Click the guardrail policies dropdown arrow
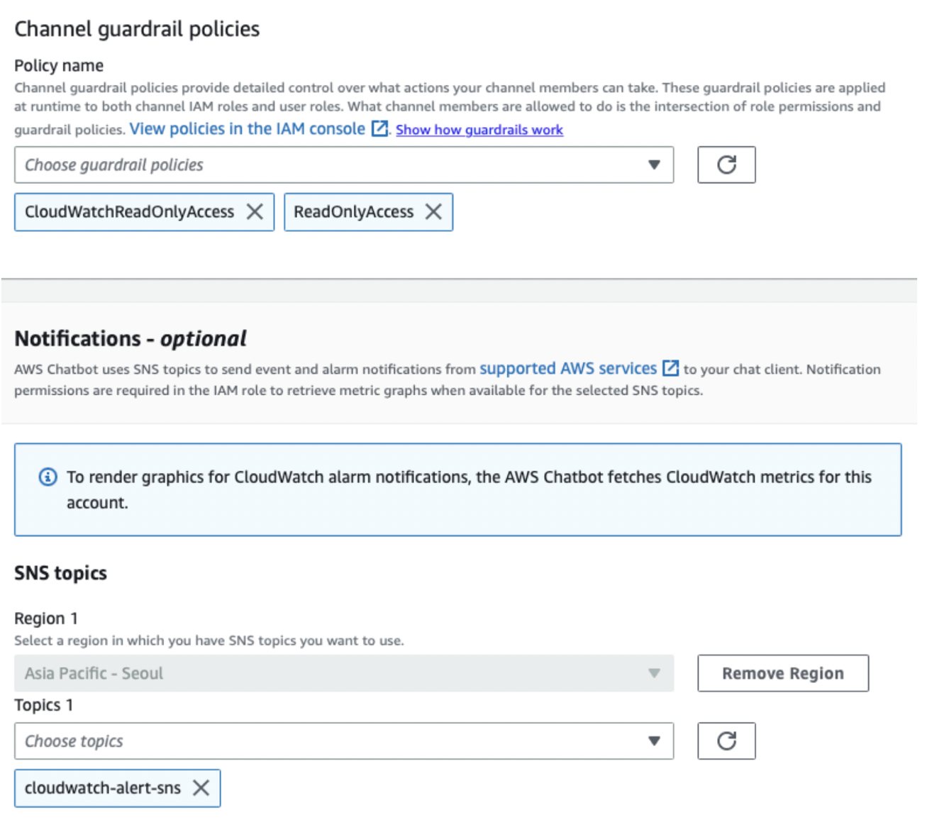This screenshot has width=932, height=827. point(654,165)
